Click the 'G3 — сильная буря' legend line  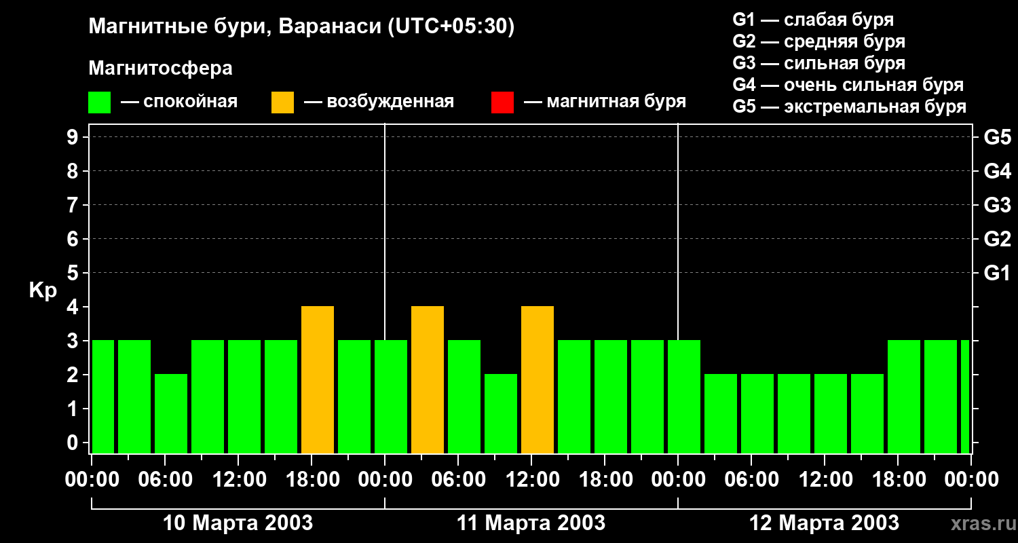(x=818, y=63)
